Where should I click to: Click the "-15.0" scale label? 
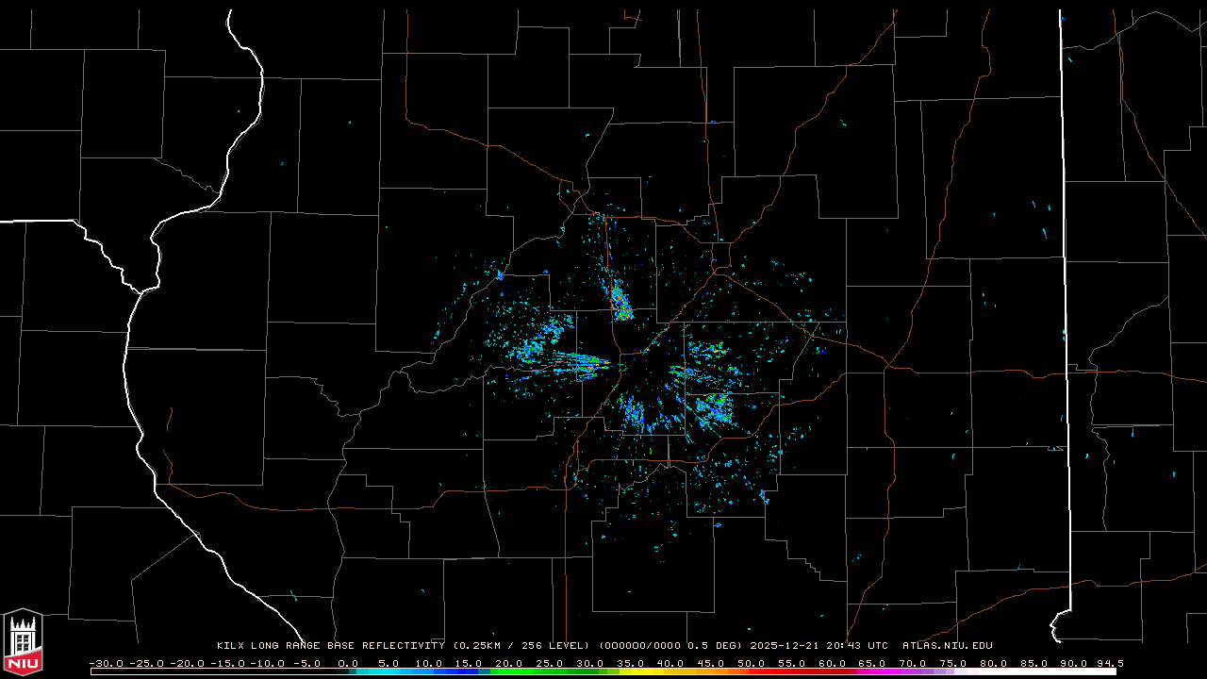point(227,663)
